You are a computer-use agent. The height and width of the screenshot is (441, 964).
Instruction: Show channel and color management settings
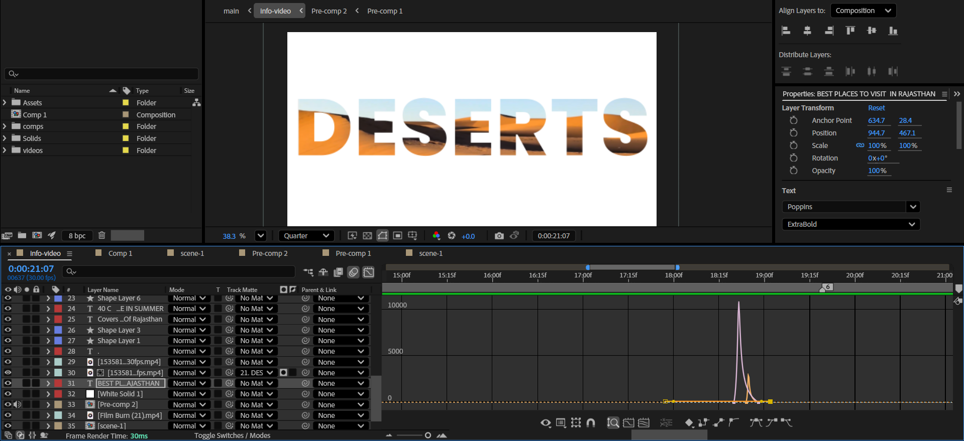coord(436,236)
